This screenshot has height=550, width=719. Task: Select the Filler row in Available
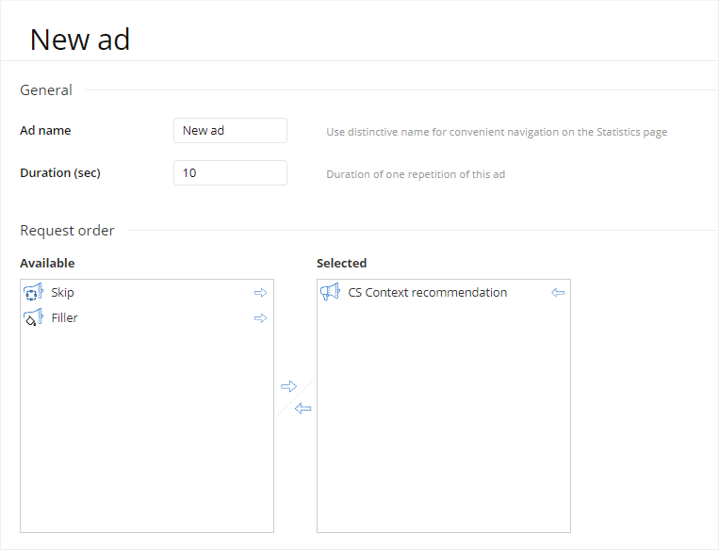pos(147,317)
